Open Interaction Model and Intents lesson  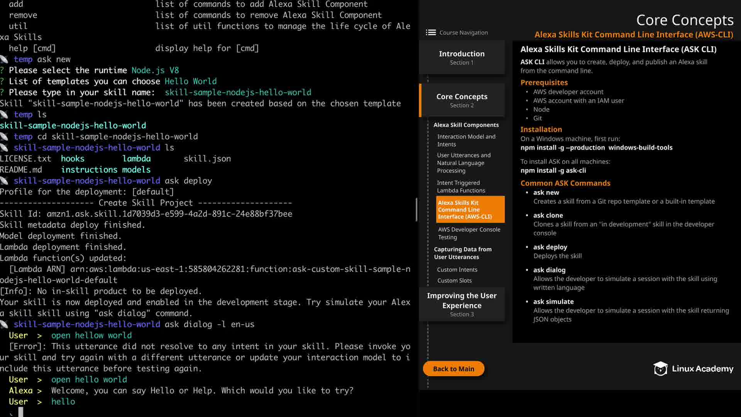[466, 140]
